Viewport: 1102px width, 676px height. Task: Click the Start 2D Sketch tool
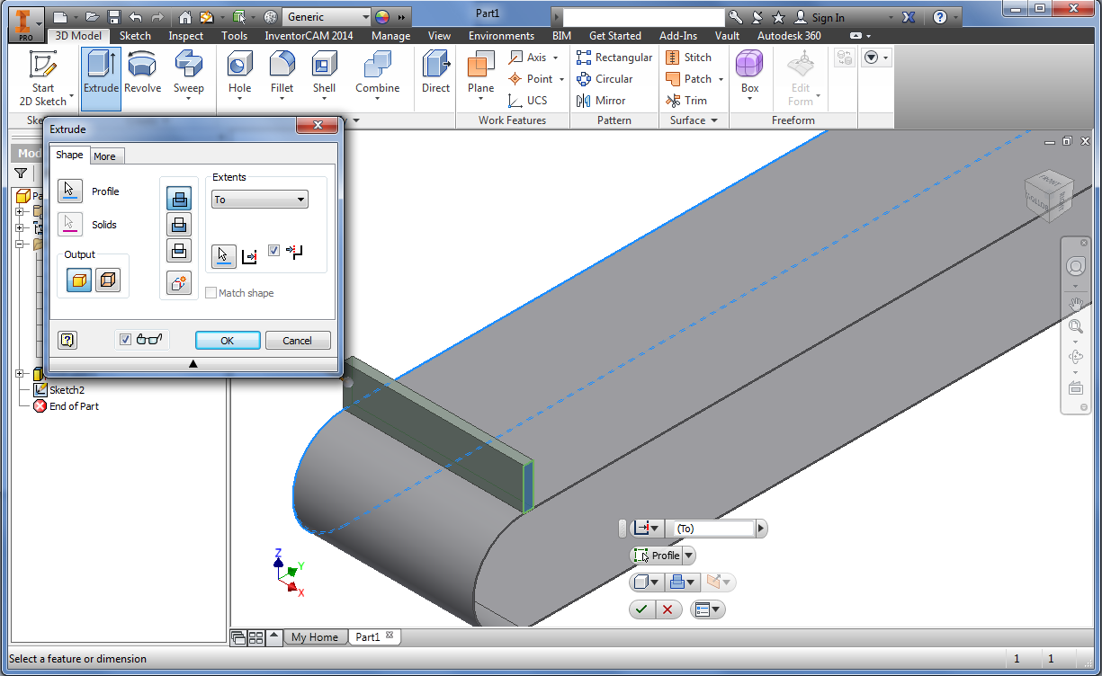[43, 79]
